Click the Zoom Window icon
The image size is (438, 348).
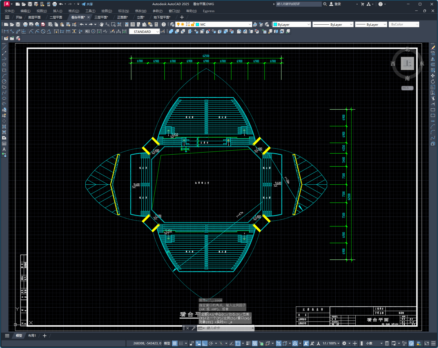coord(113,24)
